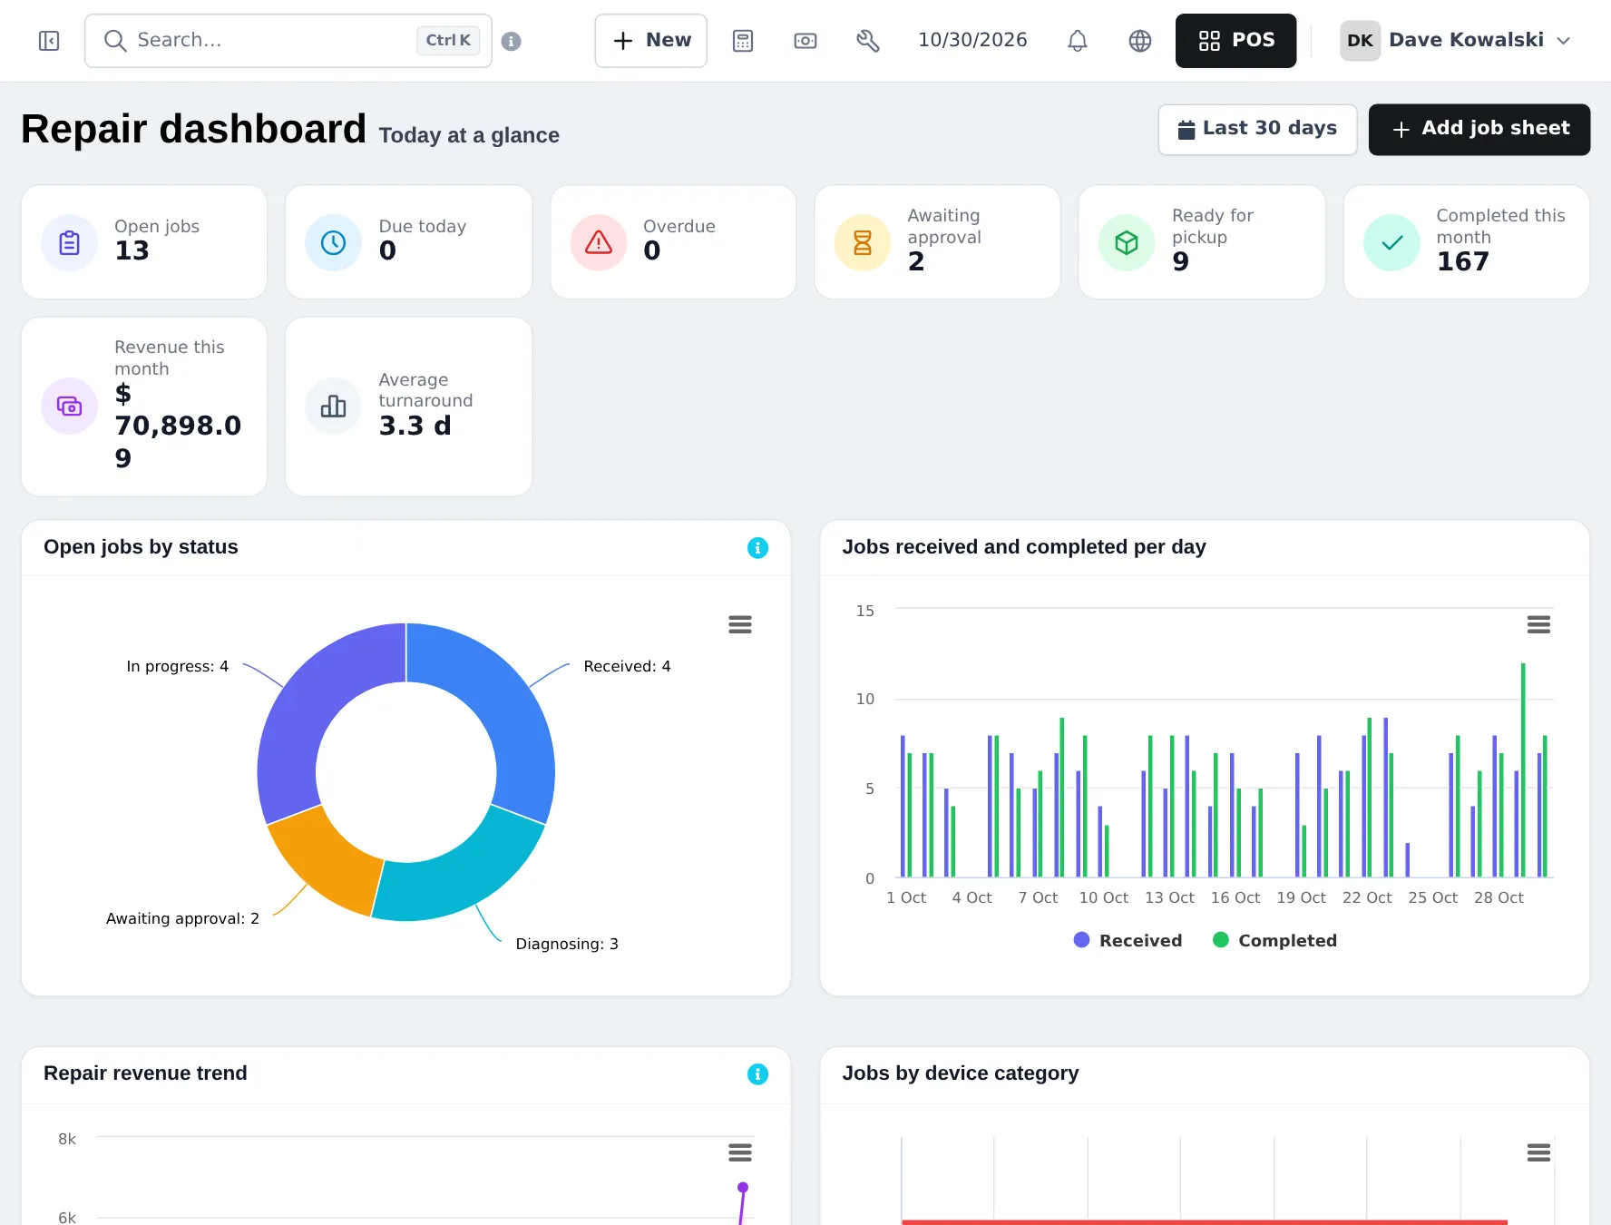Click the Average turnaround chart icon
The width and height of the screenshot is (1611, 1225).
(333, 406)
